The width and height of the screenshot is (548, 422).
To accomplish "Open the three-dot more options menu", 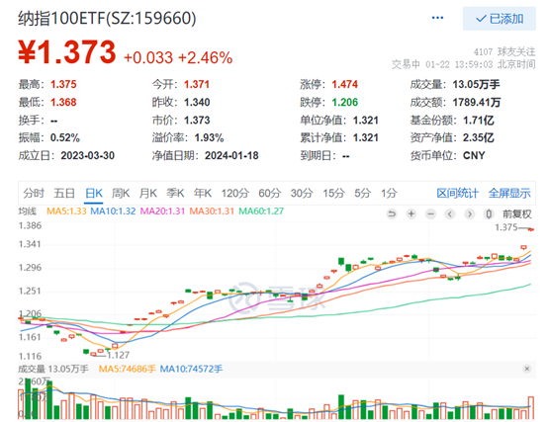I will 437,18.
